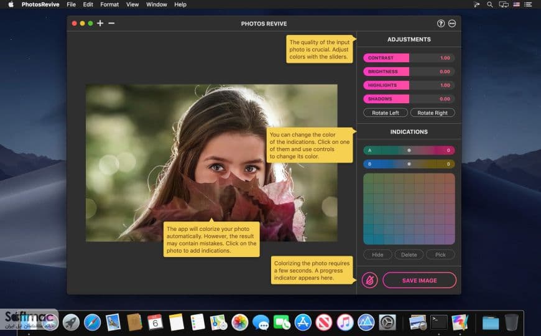The width and height of the screenshot is (541, 336).
Task: Open the Window menu
Action: click(156, 4)
